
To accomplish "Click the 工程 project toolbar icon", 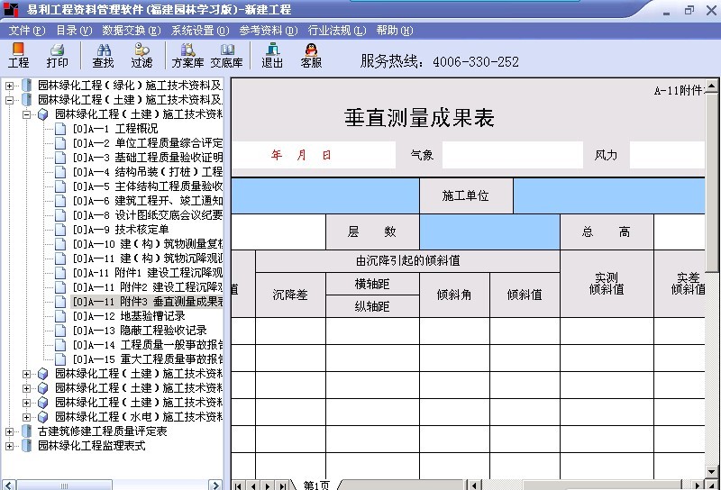I will coord(18,55).
